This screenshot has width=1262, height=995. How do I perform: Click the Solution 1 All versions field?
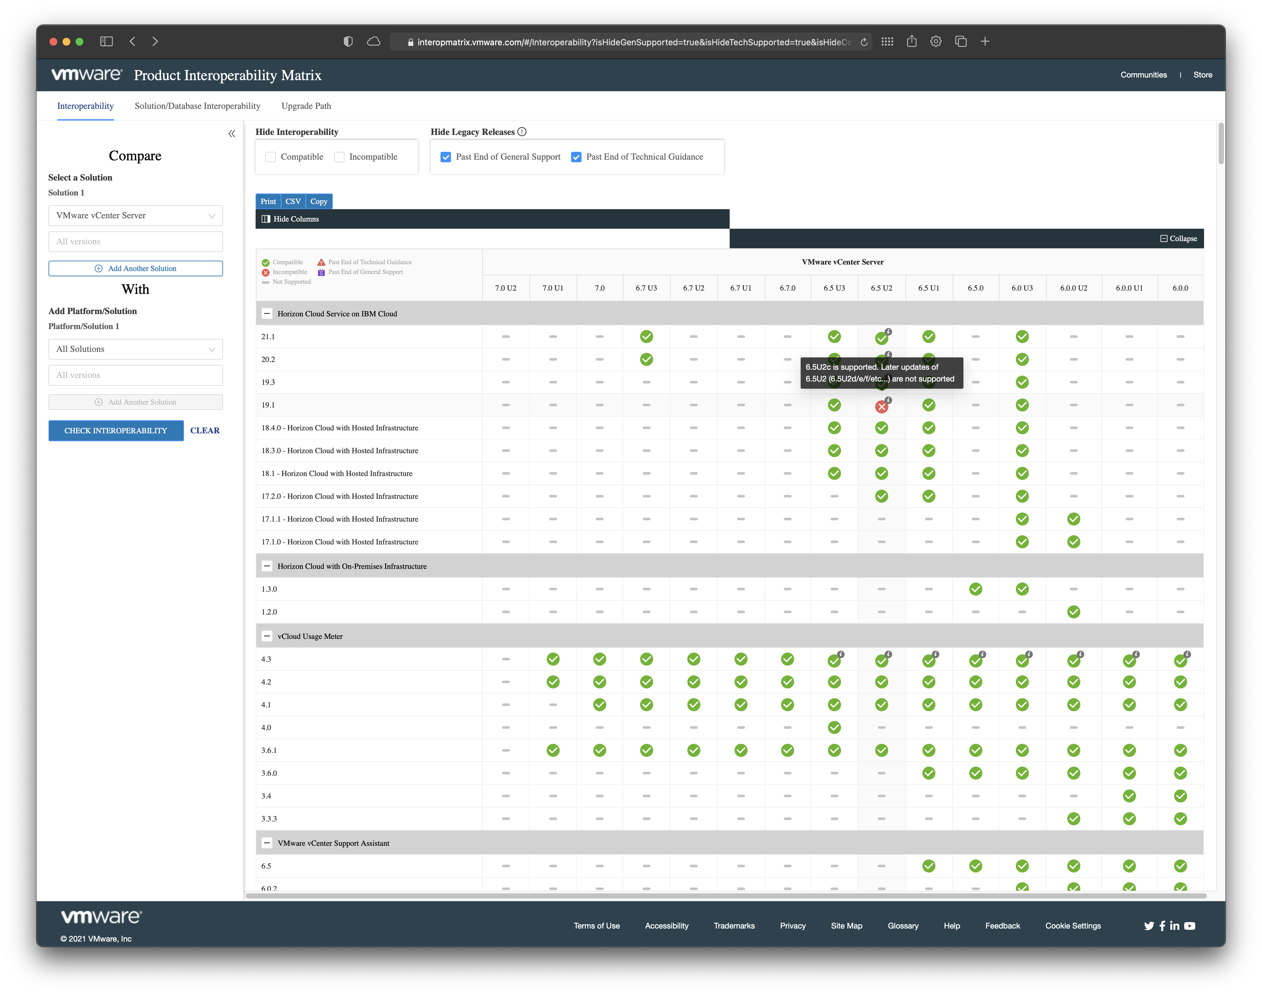click(136, 242)
